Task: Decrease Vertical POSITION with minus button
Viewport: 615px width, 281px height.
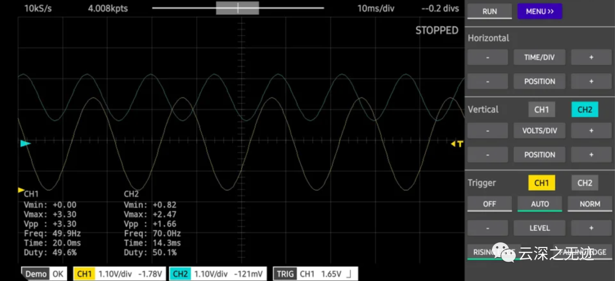Action: (x=487, y=155)
